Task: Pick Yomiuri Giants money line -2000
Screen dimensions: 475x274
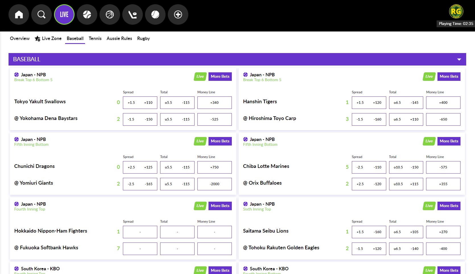Action: pos(214,184)
